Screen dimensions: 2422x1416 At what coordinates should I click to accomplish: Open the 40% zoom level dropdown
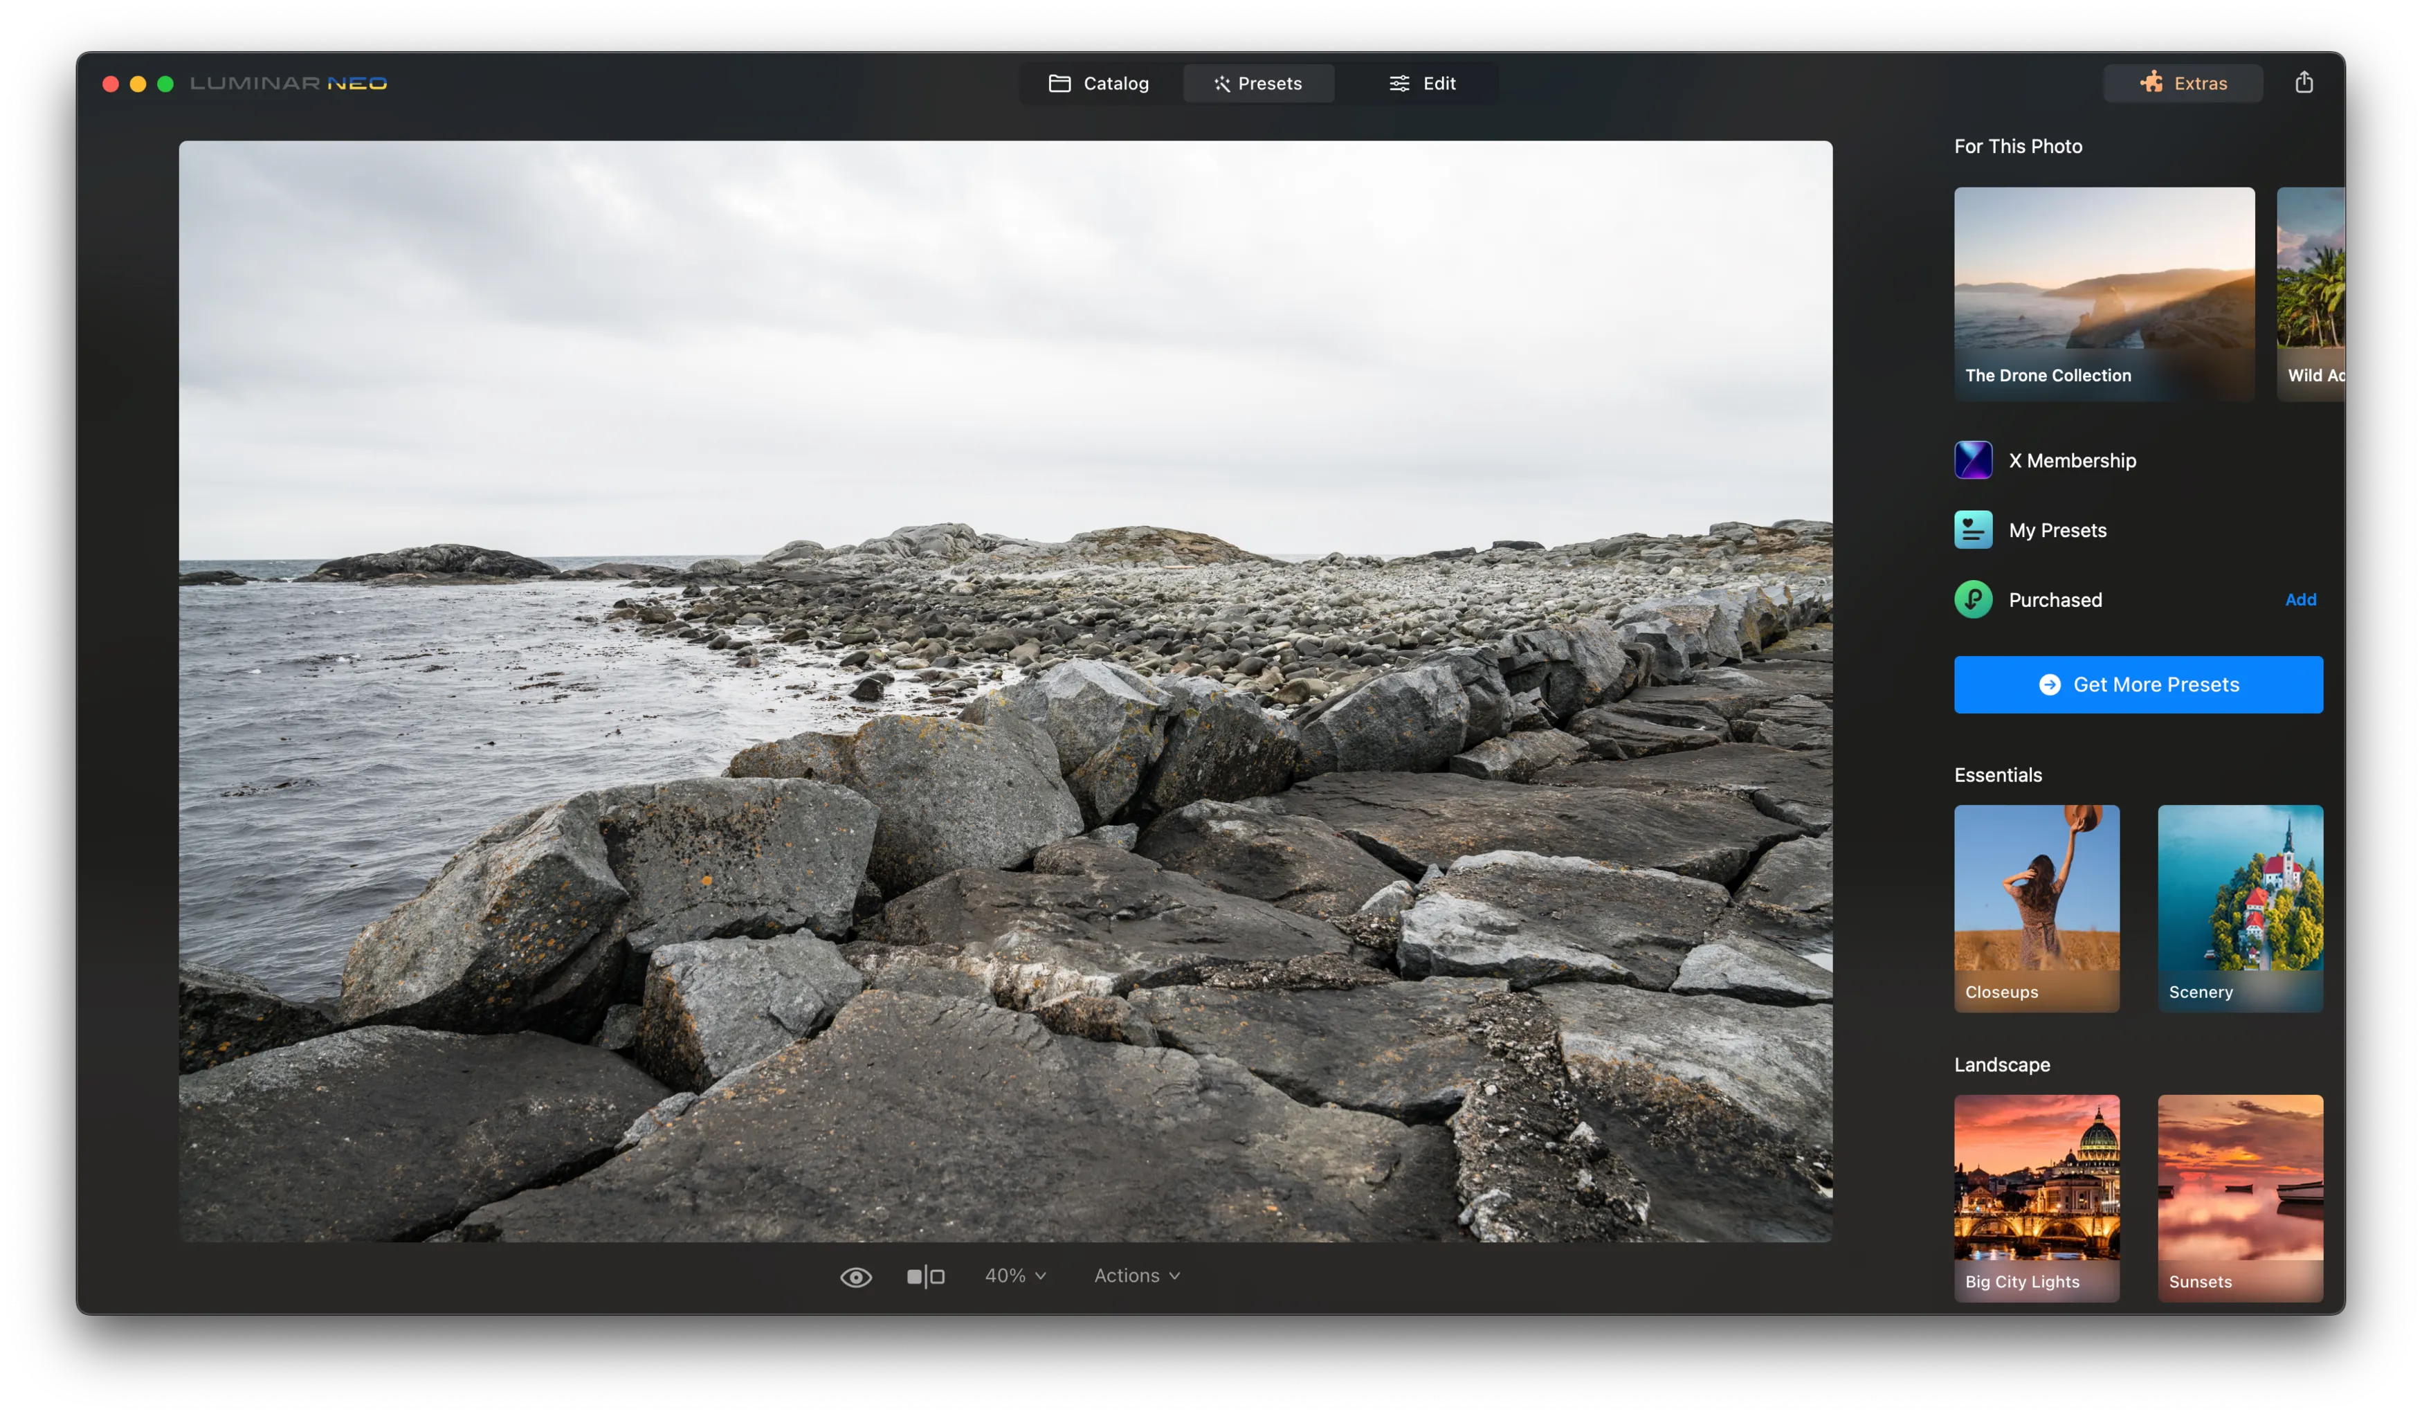click(x=1015, y=1276)
